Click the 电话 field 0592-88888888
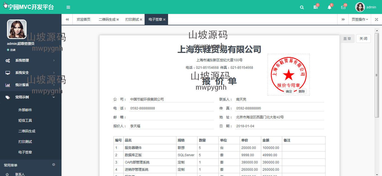382x176 pixels. click(171, 108)
